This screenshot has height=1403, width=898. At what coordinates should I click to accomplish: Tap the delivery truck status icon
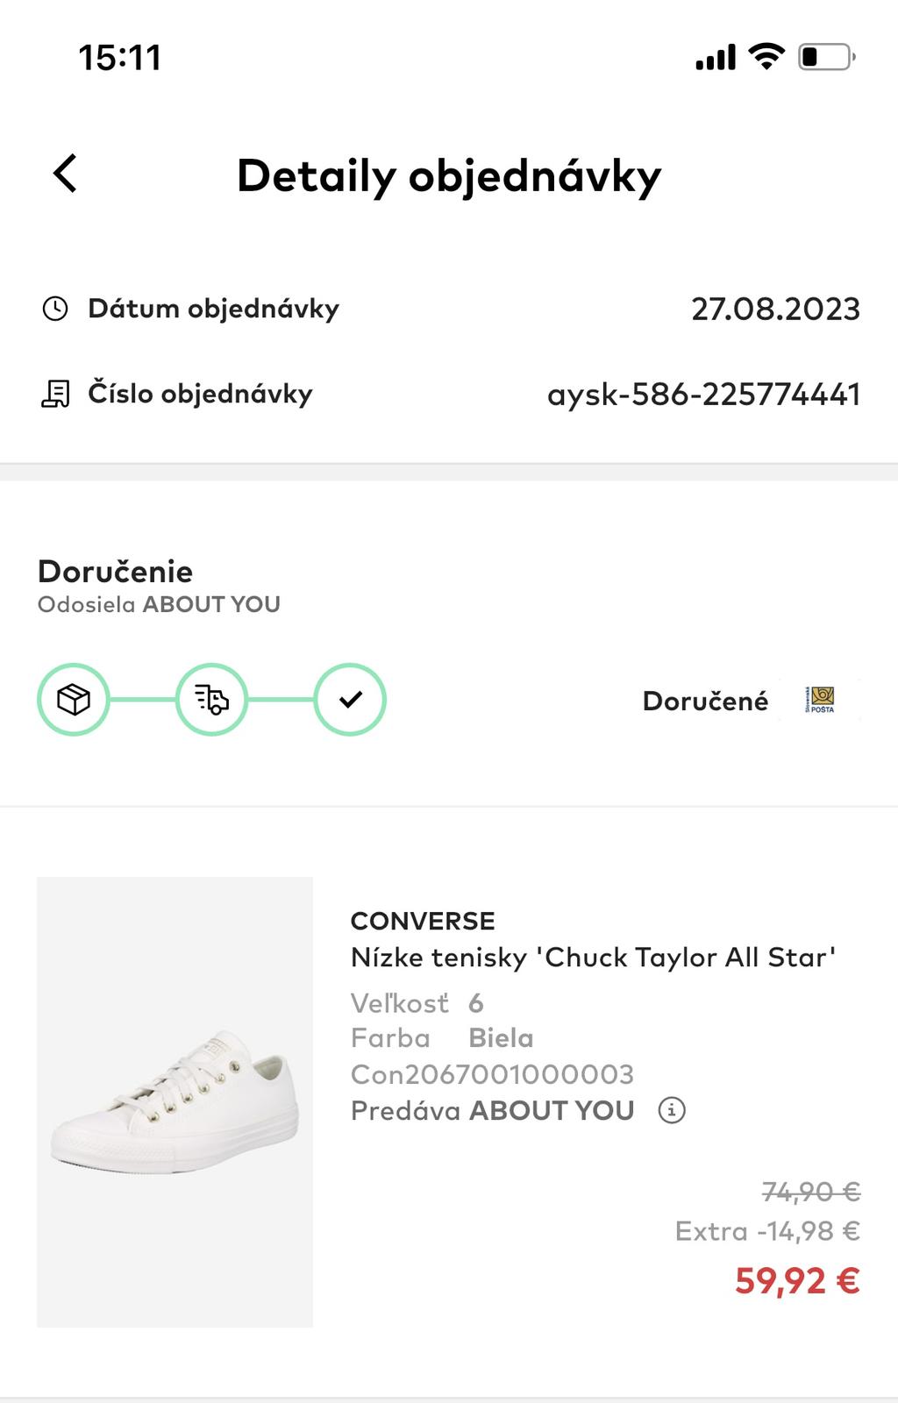pos(211,700)
